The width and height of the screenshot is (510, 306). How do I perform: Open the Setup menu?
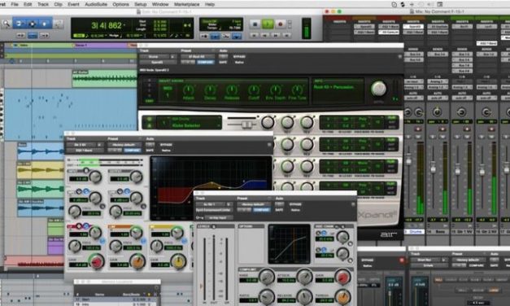point(141,4)
